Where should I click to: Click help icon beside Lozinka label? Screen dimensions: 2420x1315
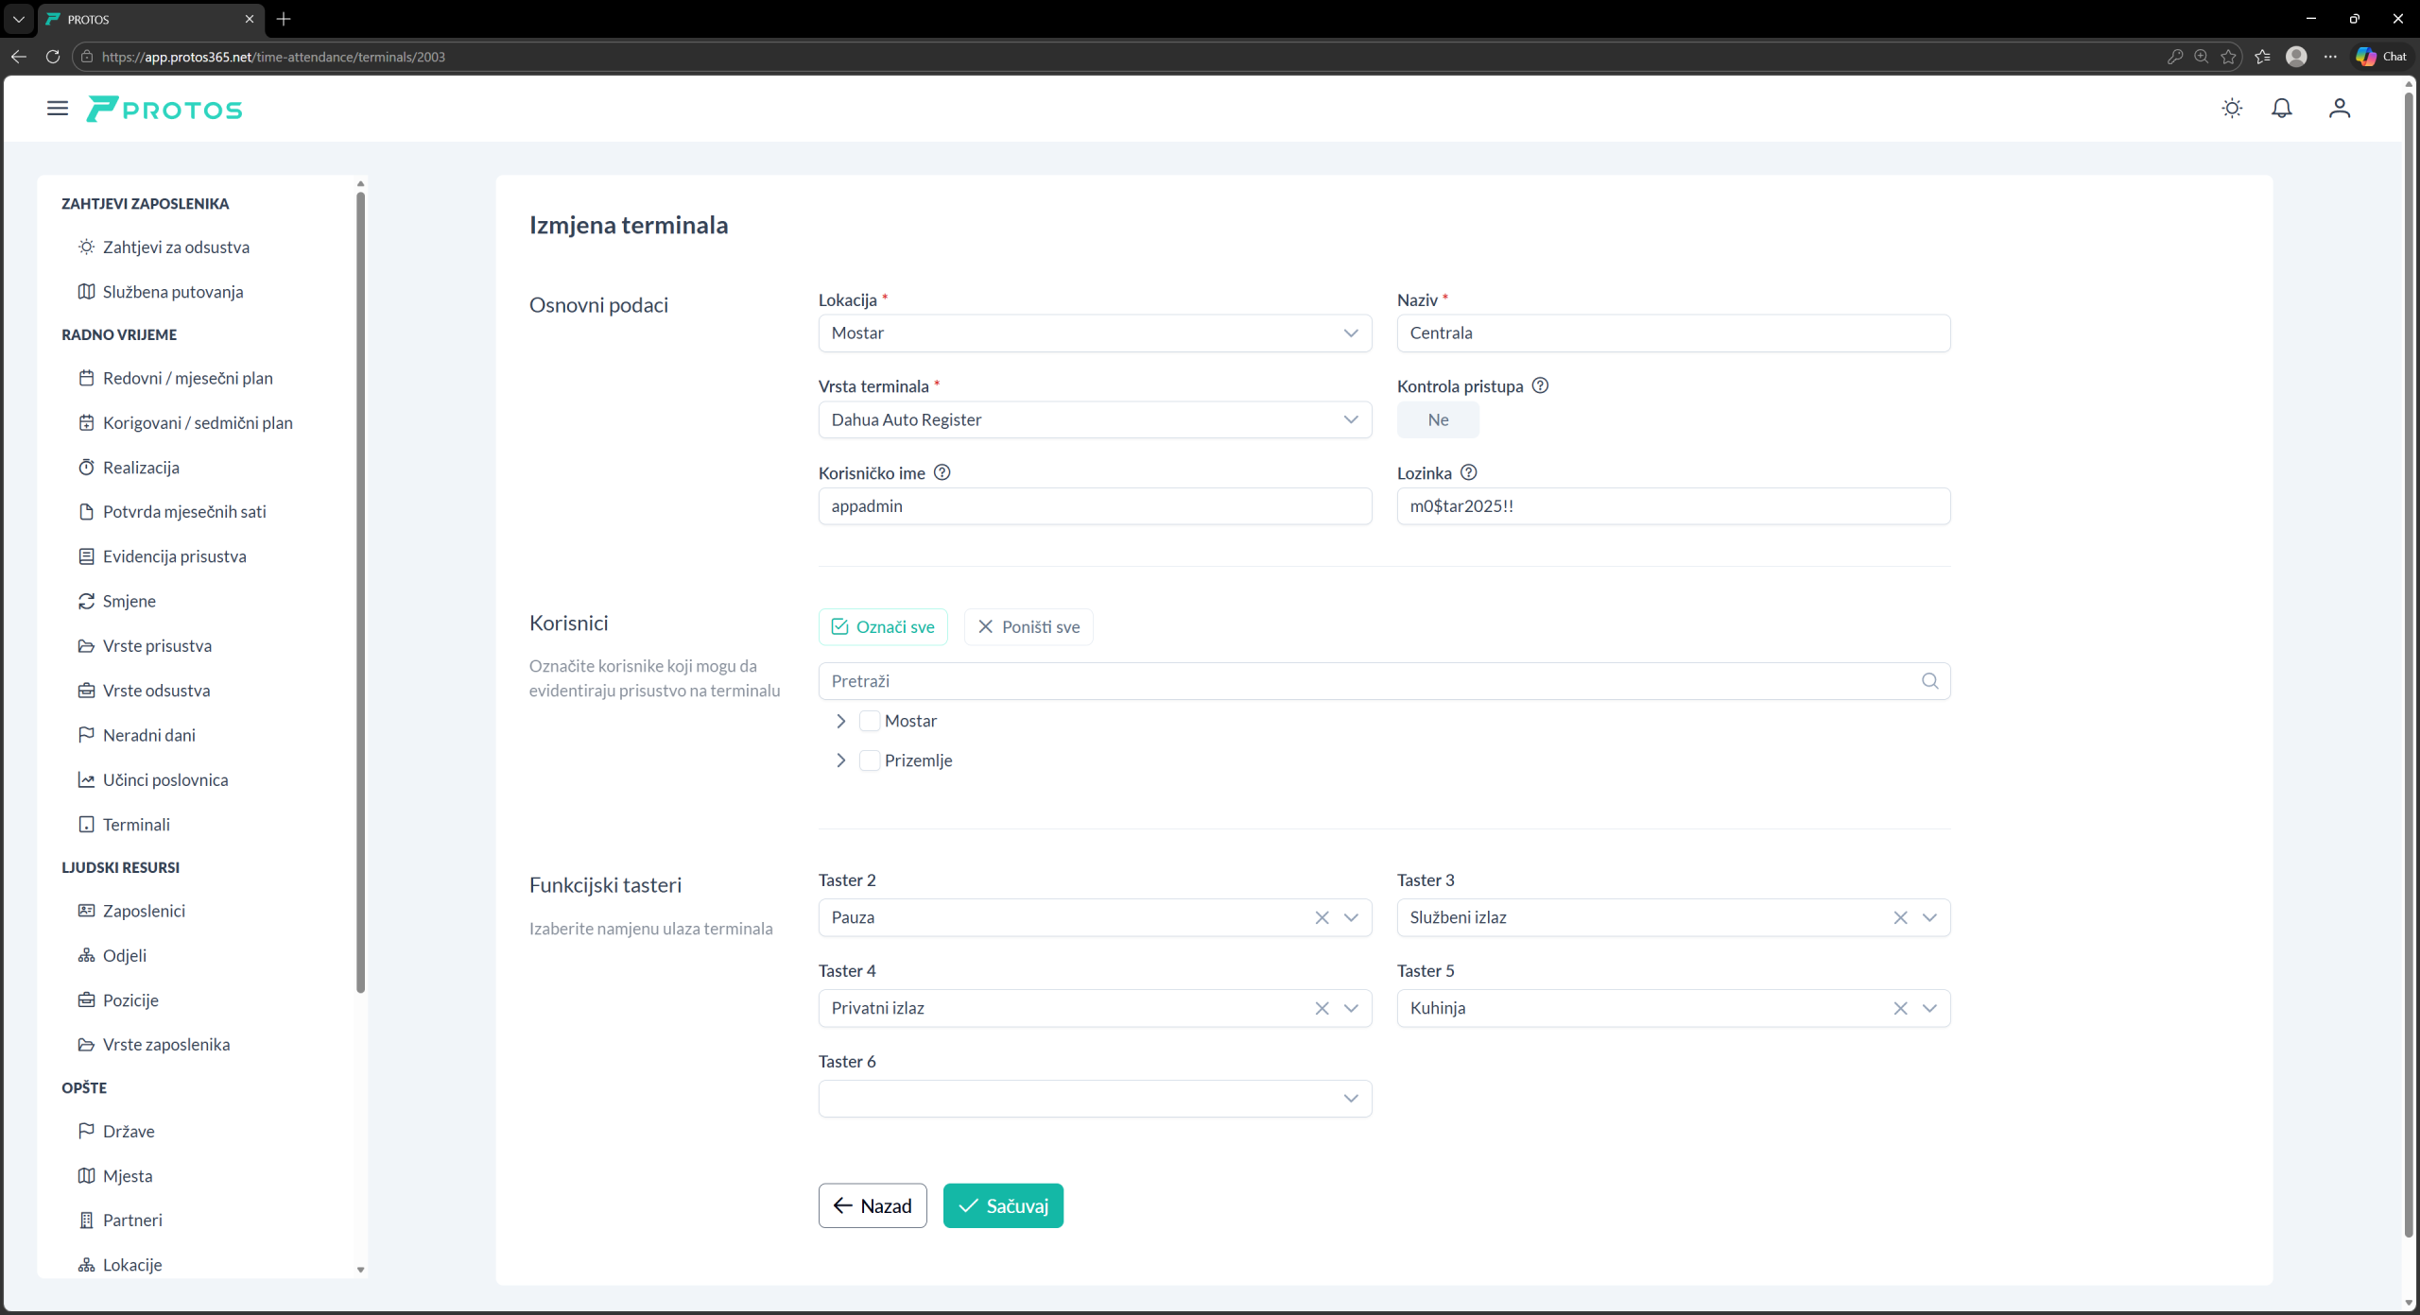[x=1468, y=472]
